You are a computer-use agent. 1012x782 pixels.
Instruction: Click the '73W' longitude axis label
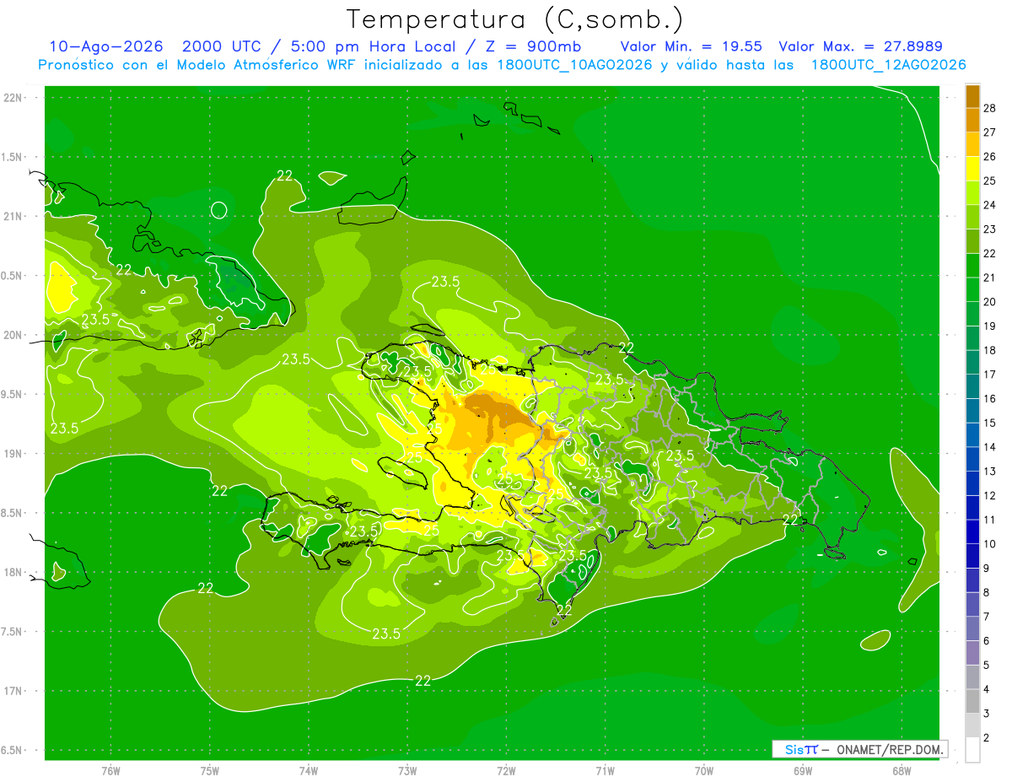pos(407,771)
